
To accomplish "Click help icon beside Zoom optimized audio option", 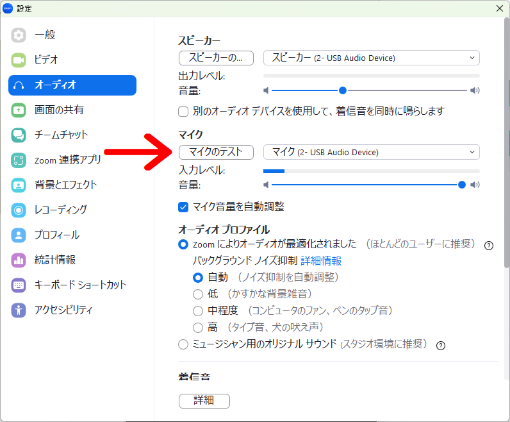I will point(488,246).
